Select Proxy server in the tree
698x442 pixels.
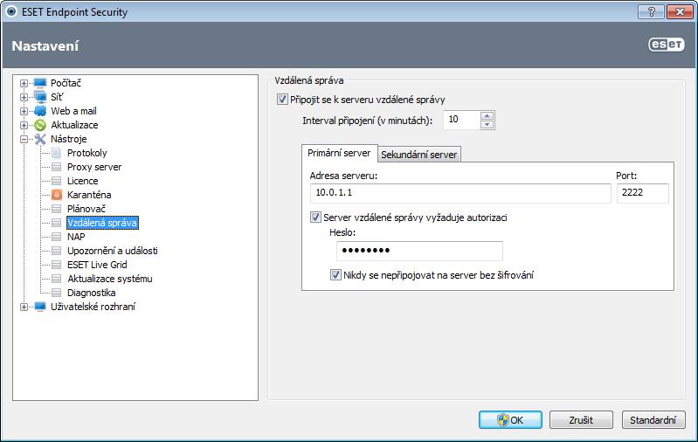point(94,167)
